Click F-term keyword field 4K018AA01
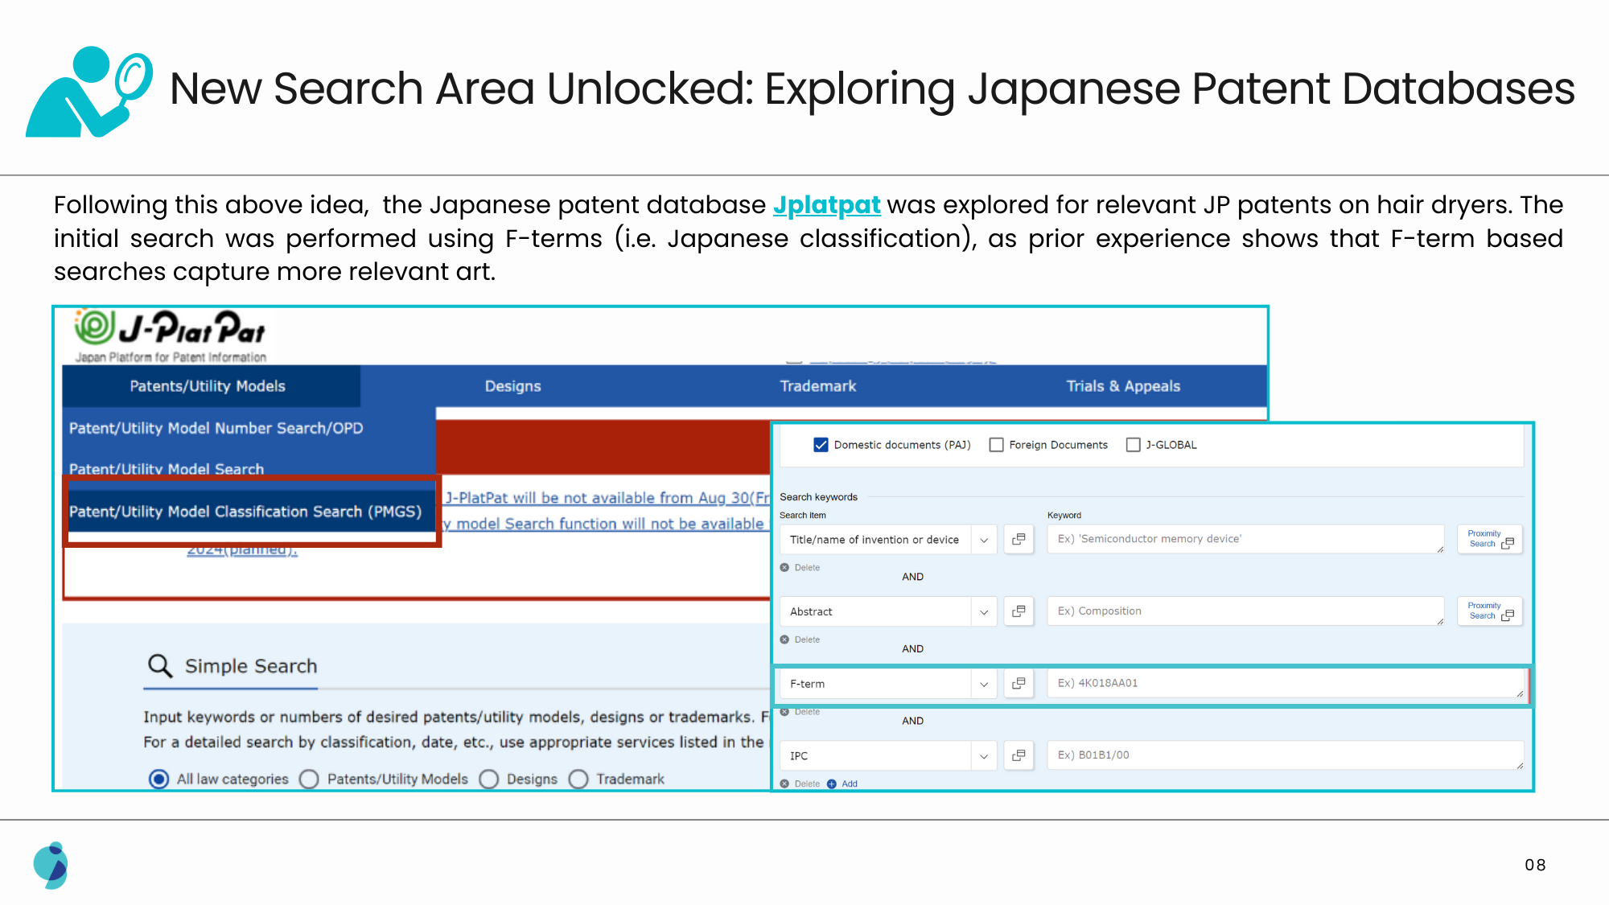Image resolution: width=1609 pixels, height=905 pixels. 1286,684
